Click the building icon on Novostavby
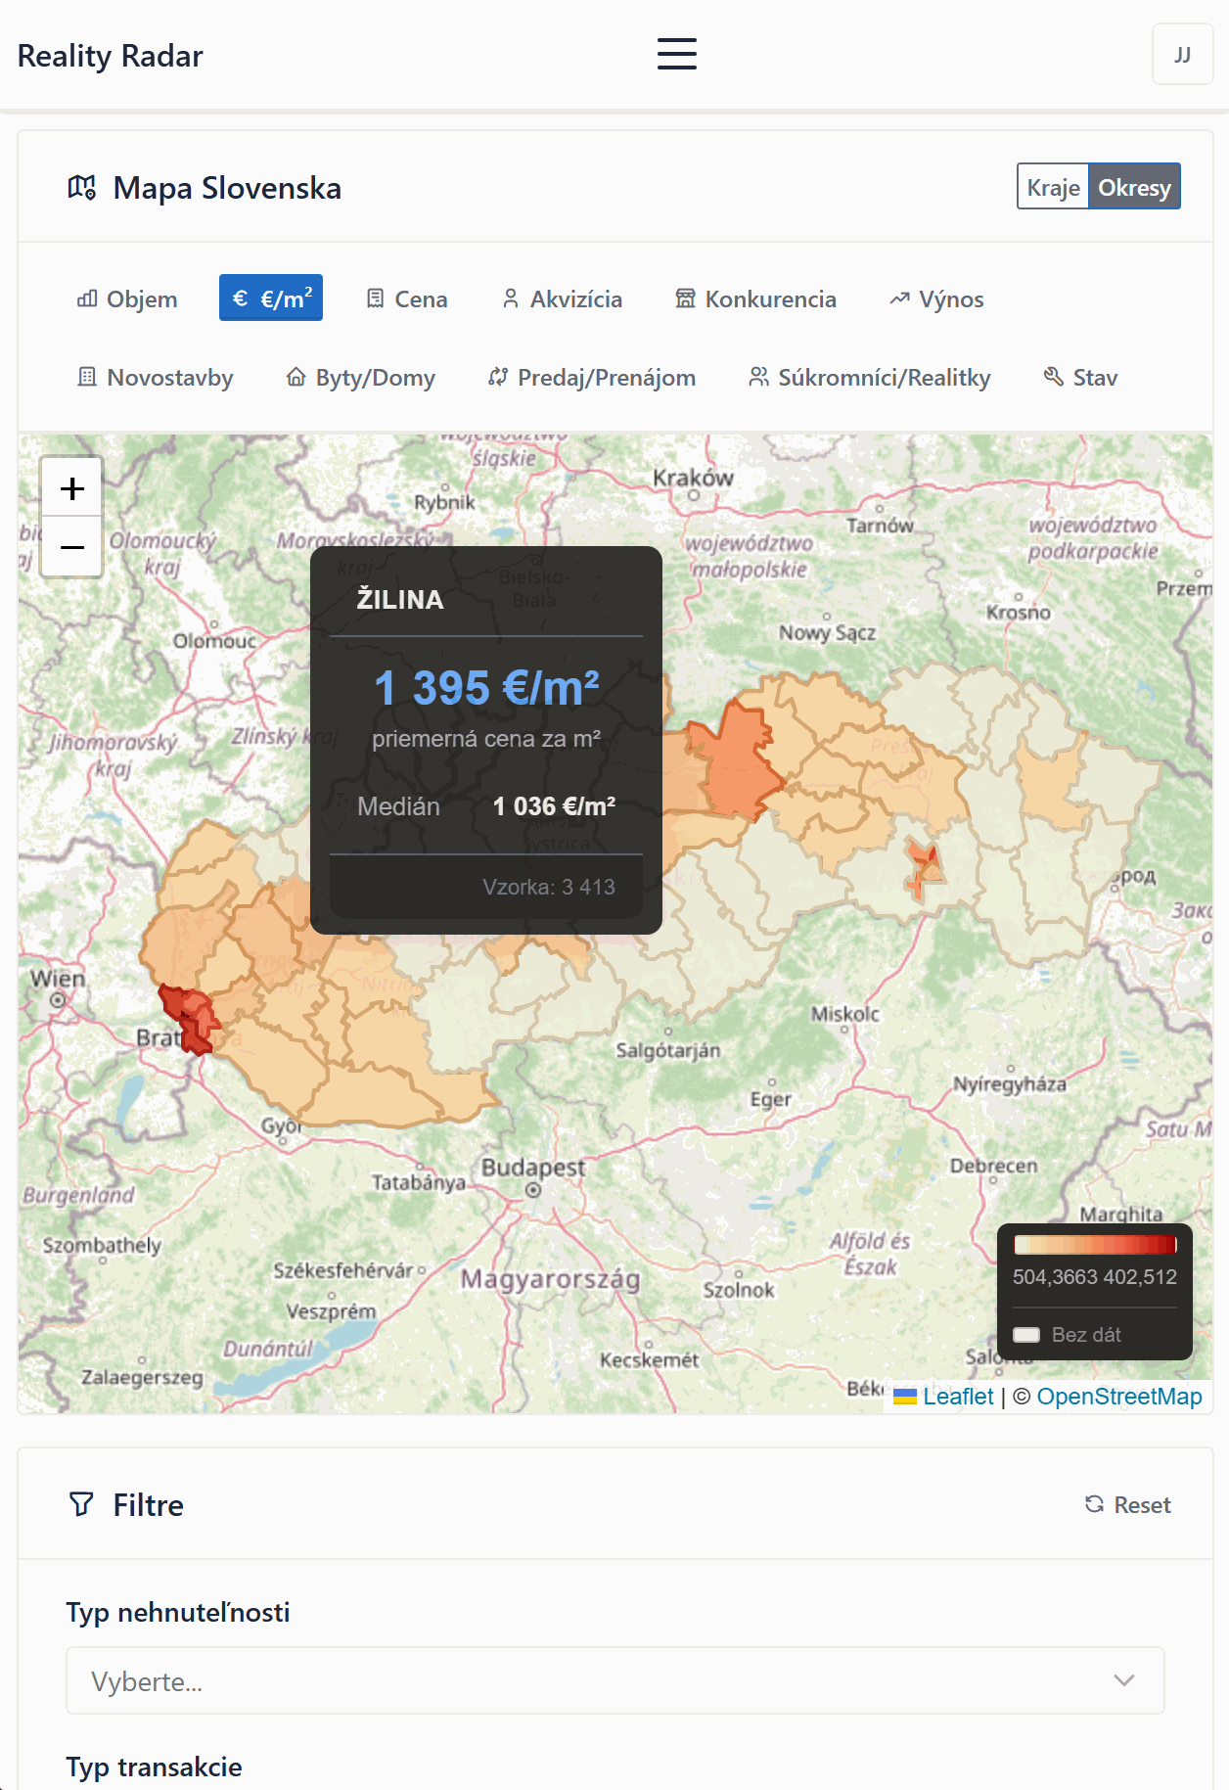The height and width of the screenshot is (1790, 1229). click(87, 377)
